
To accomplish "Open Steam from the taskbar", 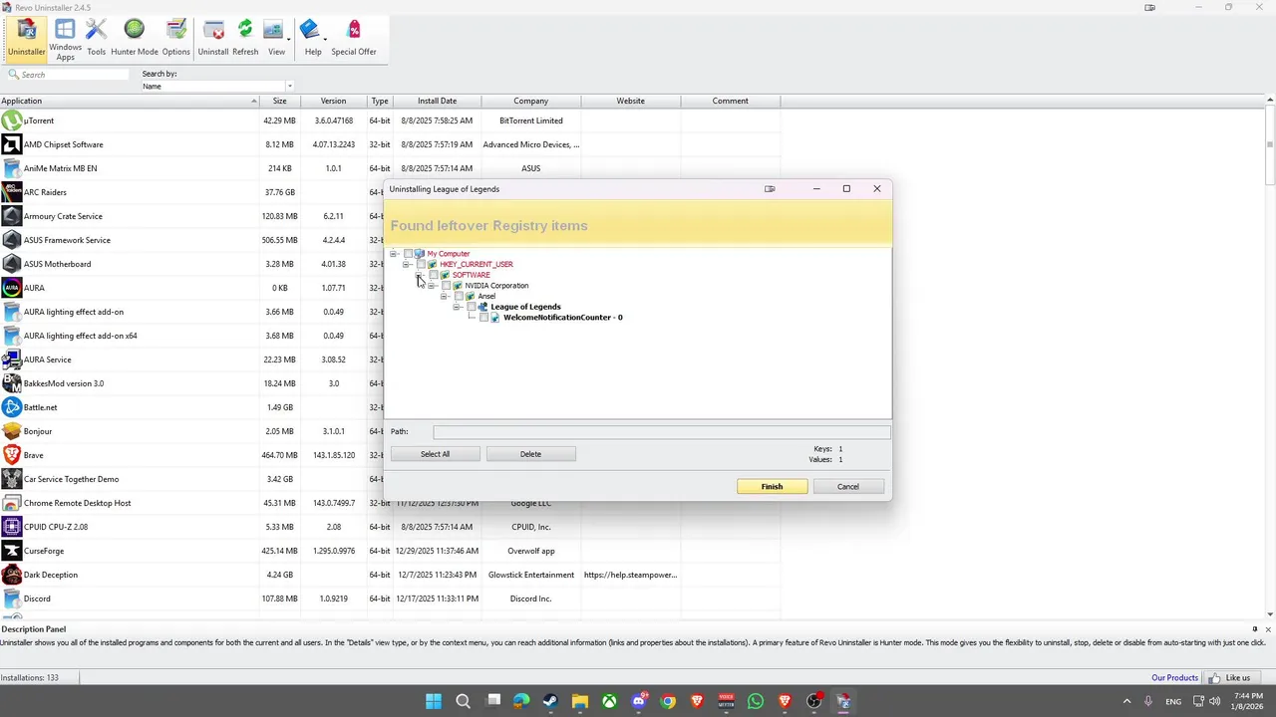I will (x=550, y=701).
